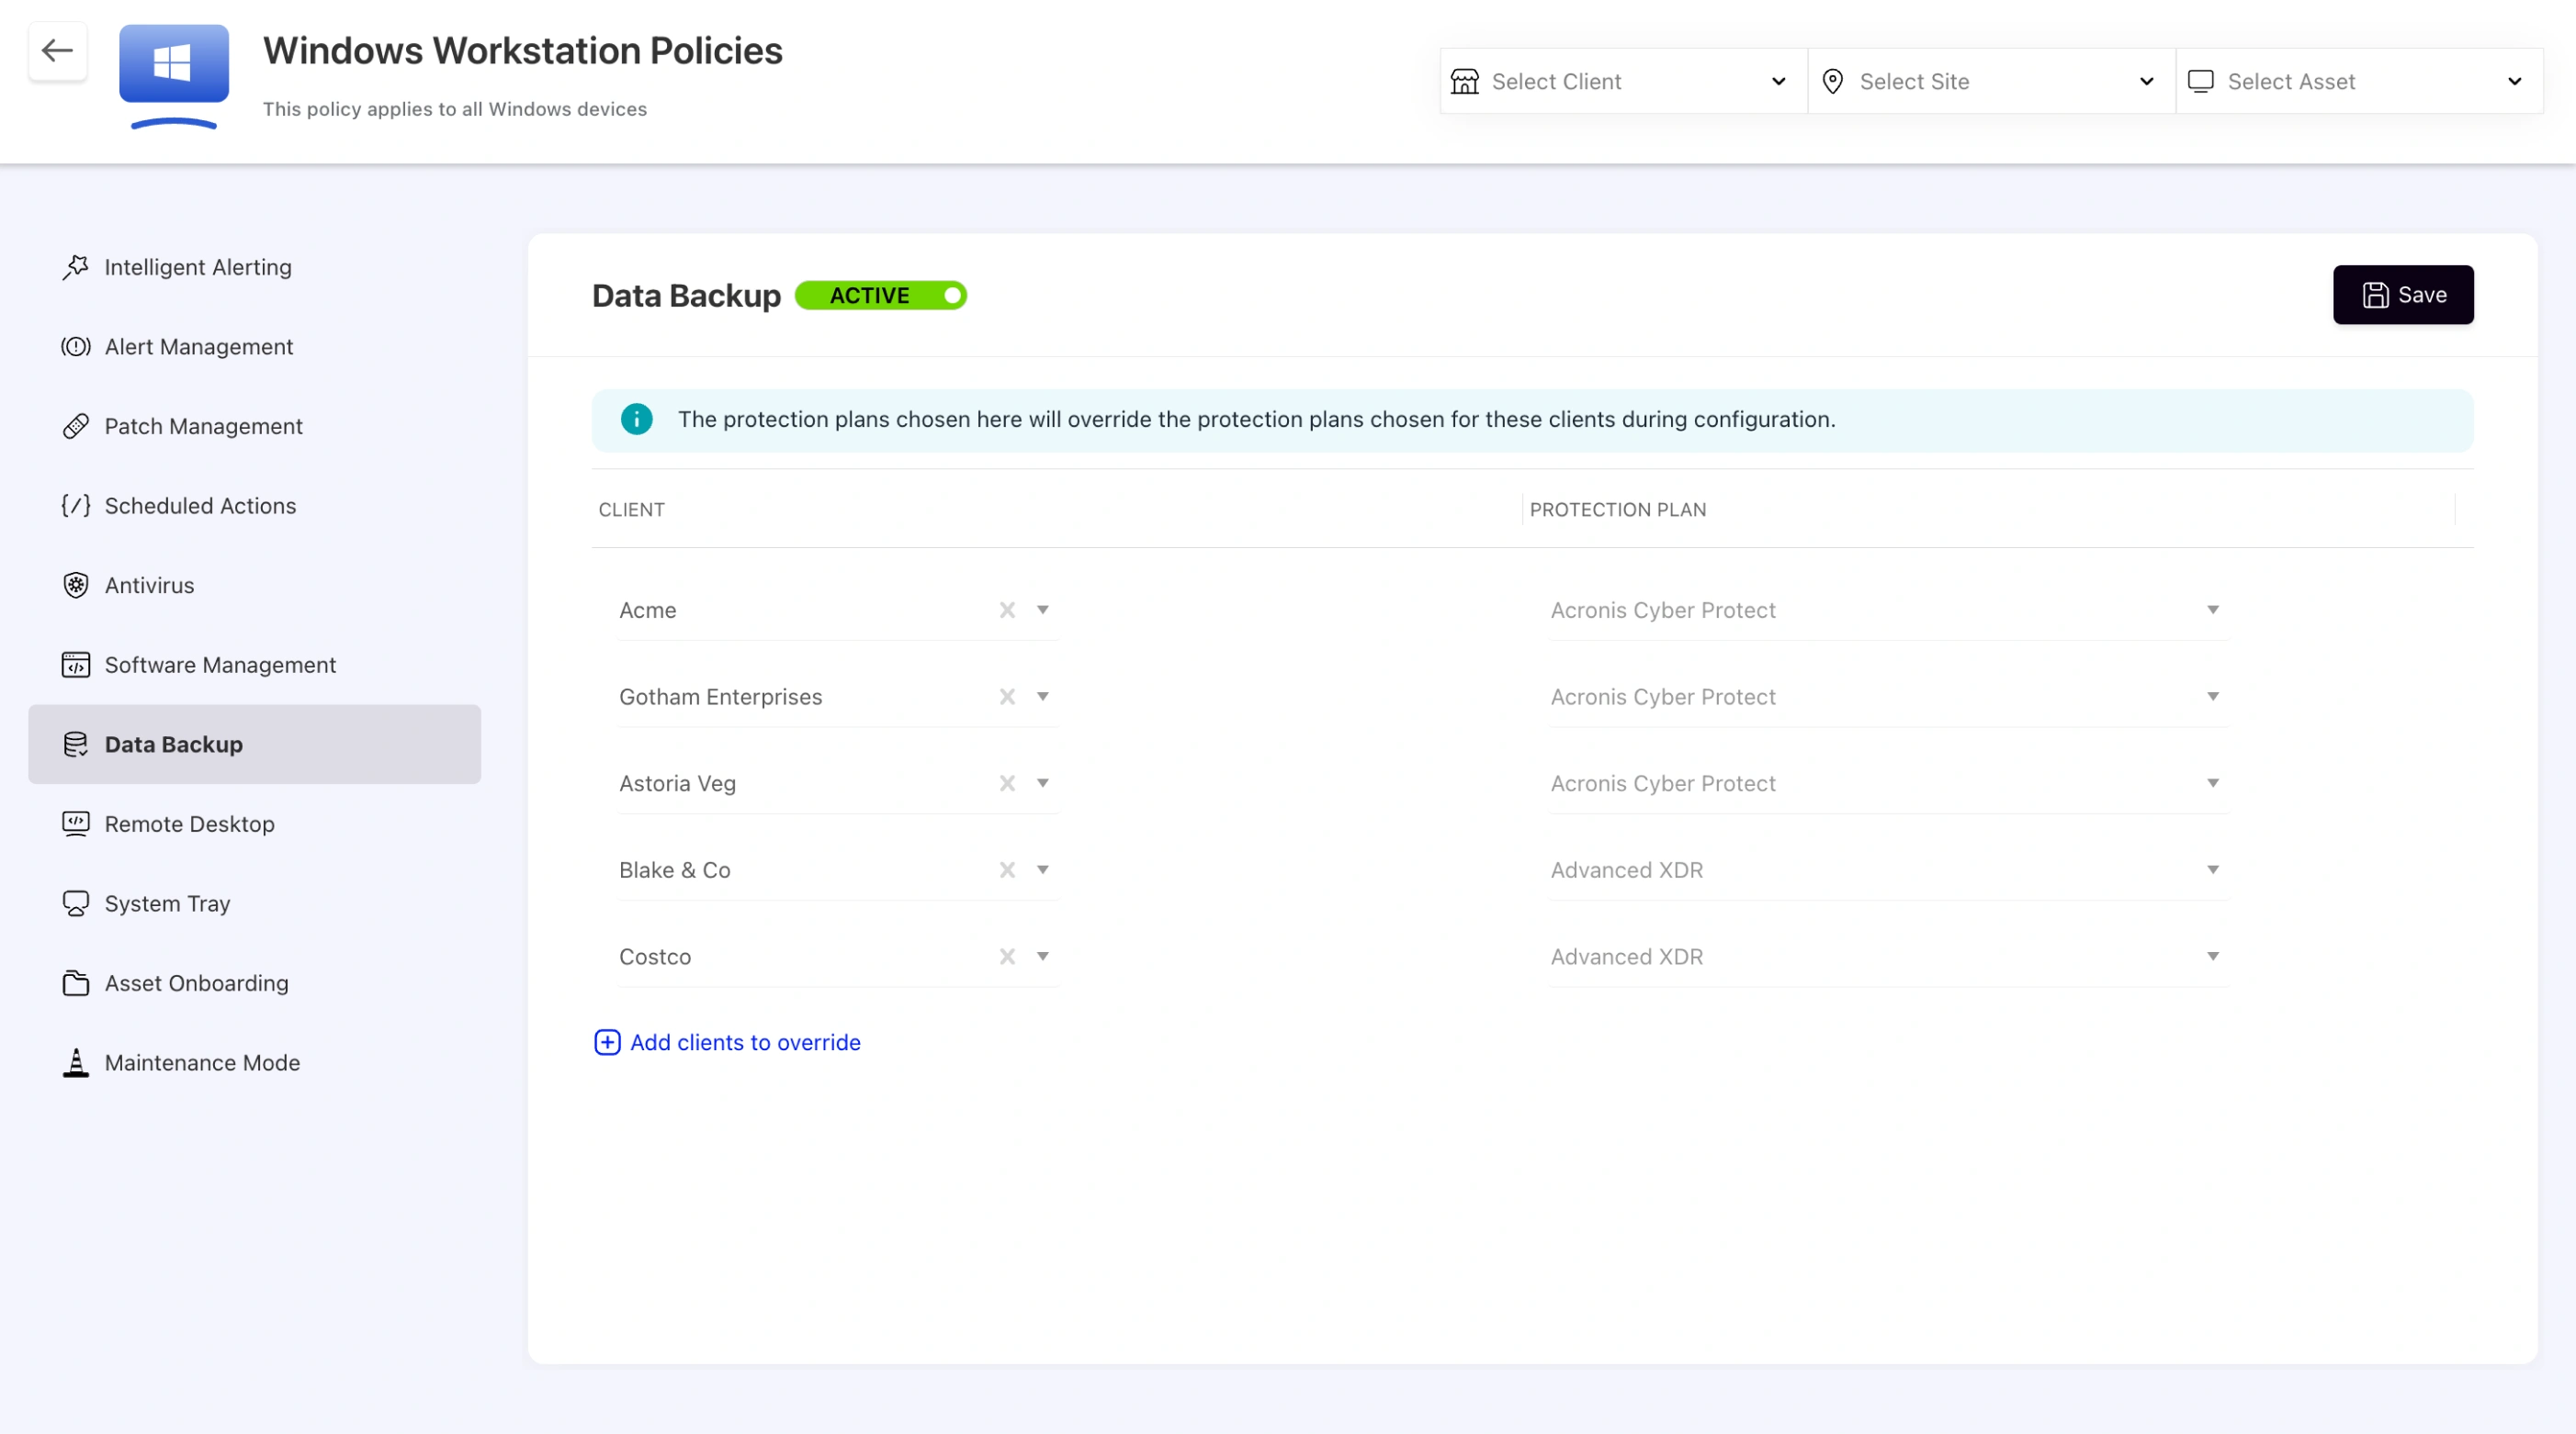Click the Alert Management icon

coord(76,347)
